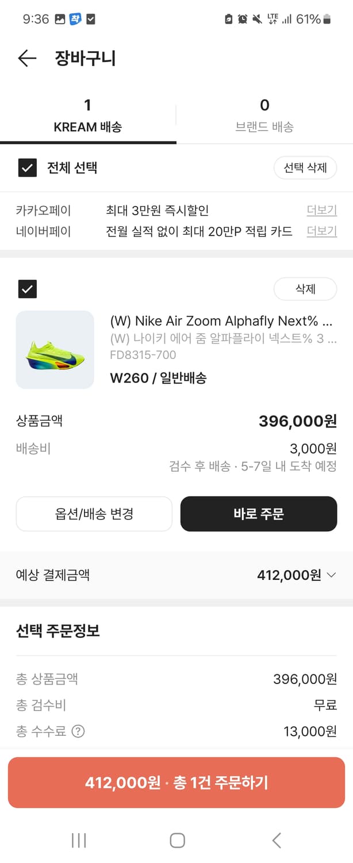Open 더보기 for 카카오페이 discount
This screenshot has height=863, width=353.
click(x=321, y=211)
